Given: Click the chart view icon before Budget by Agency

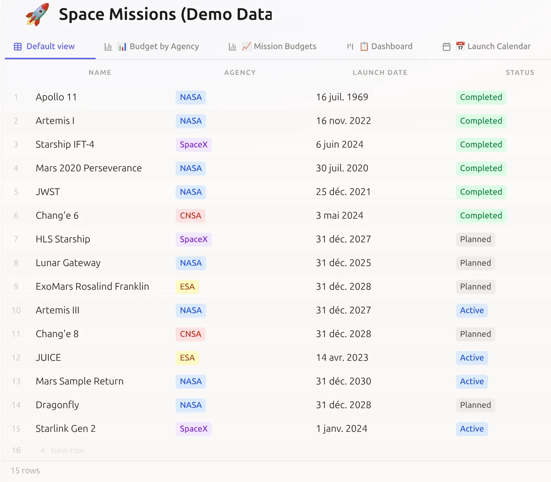Looking at the screenshot, I should [x=108, y=47].
